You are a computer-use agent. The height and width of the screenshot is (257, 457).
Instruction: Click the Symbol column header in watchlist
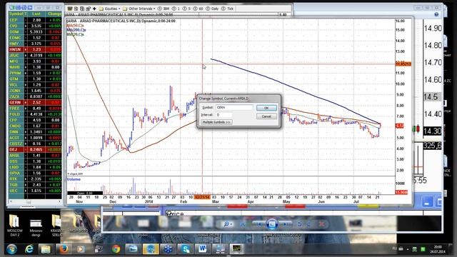pyautogui.click(x=16, y=14)
